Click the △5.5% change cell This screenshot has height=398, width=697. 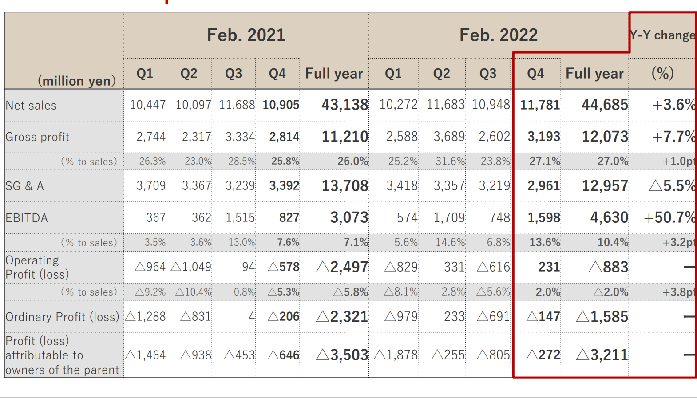tap(672, 186)
